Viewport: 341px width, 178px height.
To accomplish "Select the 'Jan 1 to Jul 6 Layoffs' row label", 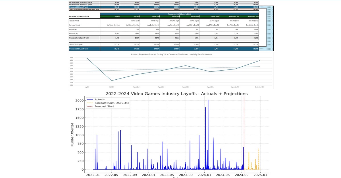I will coord(76,44).
